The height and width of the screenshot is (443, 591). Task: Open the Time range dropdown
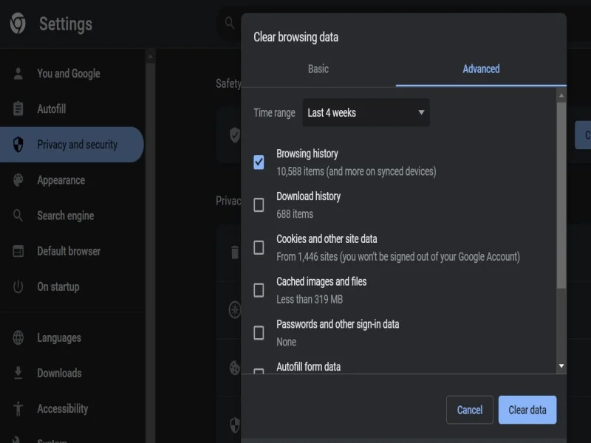(x=366, y=113)
